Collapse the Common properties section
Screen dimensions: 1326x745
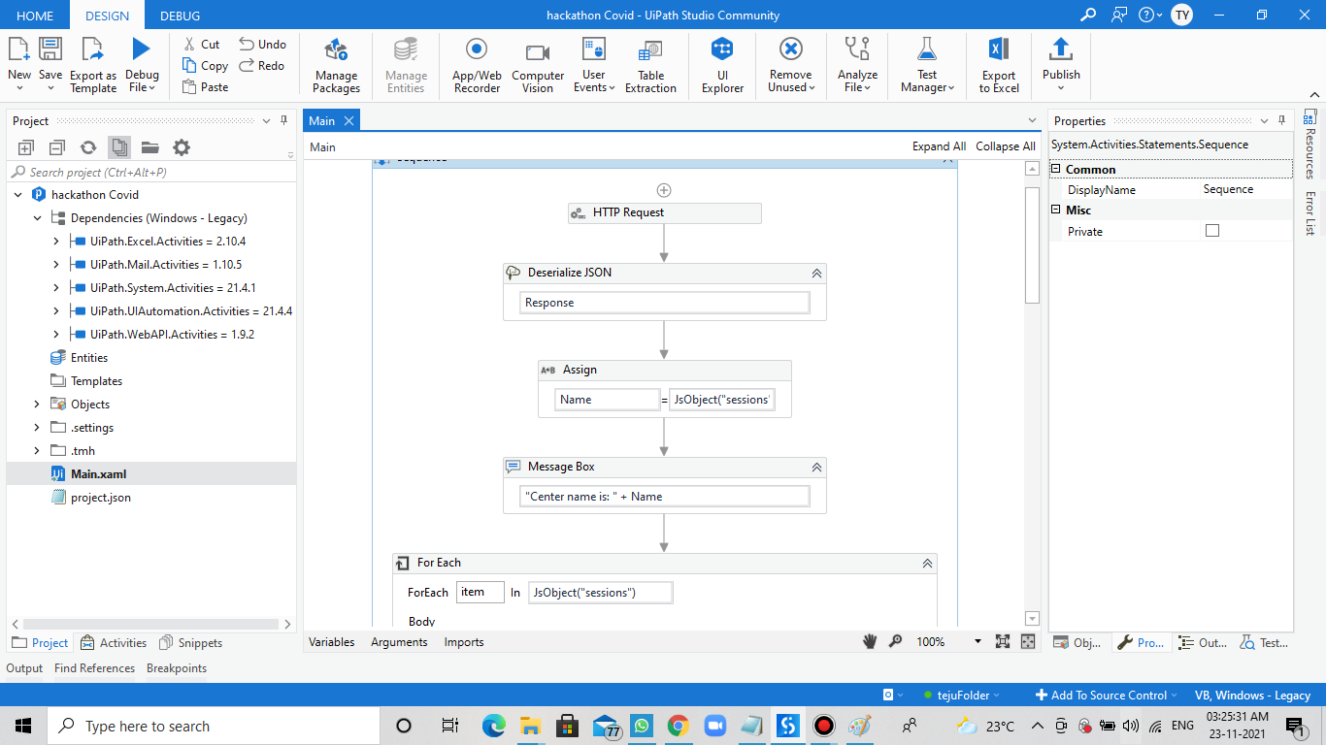point(1056,169)
